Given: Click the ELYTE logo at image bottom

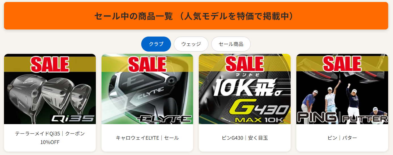Looking at the screenshot, I should [x=163, y=119].
